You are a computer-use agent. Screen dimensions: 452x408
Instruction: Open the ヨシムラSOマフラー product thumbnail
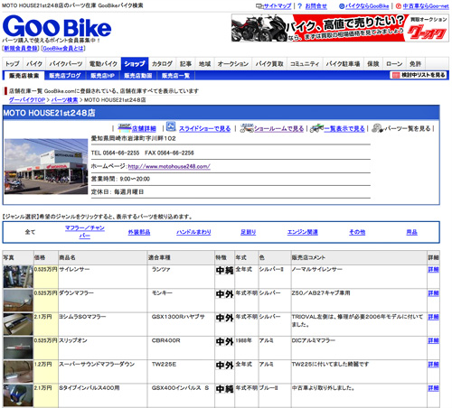tap(18, 324)
